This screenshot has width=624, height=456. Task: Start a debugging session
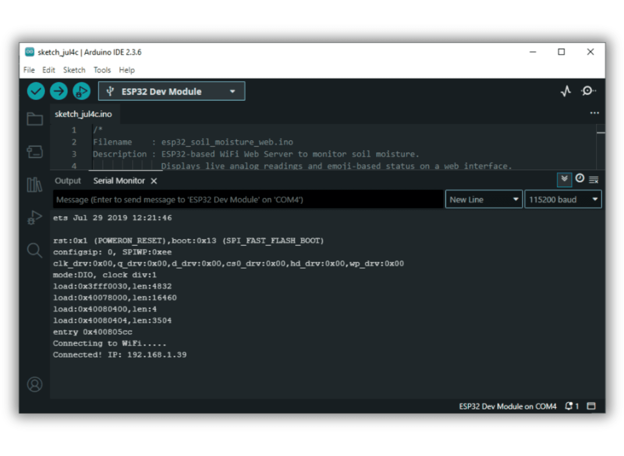pos(81,91)
